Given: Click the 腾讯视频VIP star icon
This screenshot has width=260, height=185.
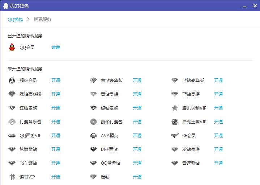Looking at the screenshot, I should click(x=175, y=108).
